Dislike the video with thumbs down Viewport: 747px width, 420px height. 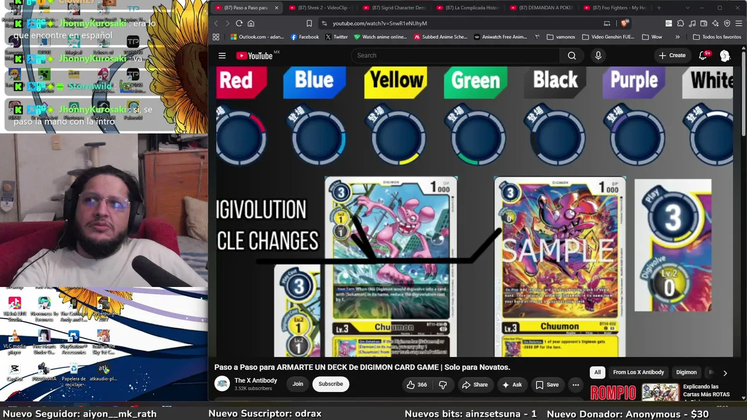pos(443,384)
